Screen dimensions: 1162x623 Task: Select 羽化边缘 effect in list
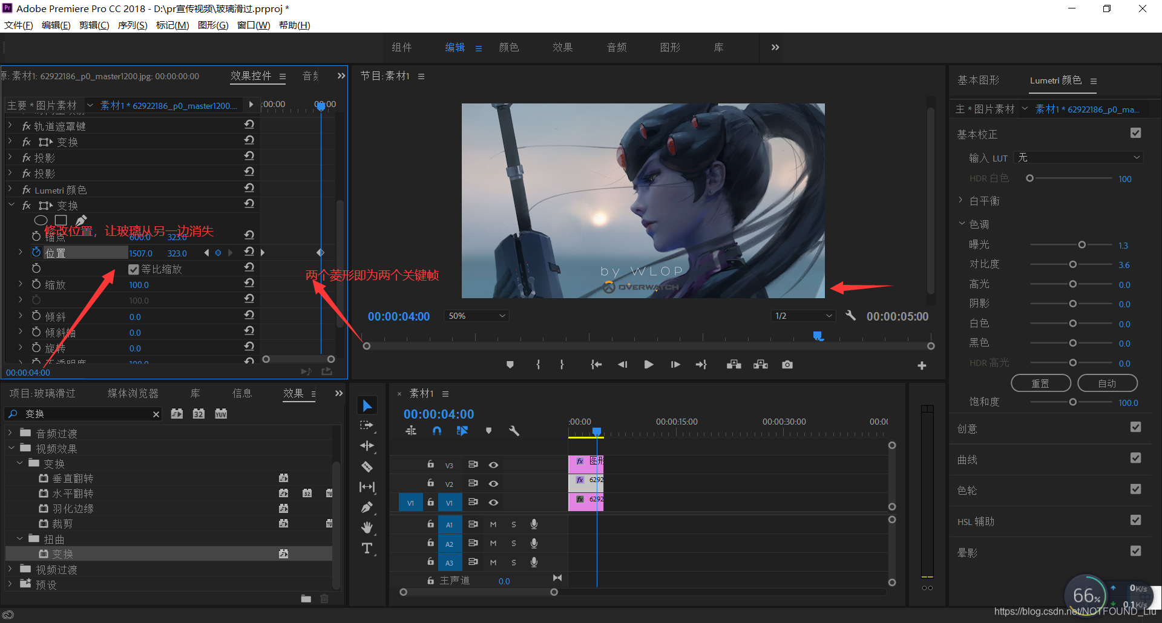click(73, 509)
